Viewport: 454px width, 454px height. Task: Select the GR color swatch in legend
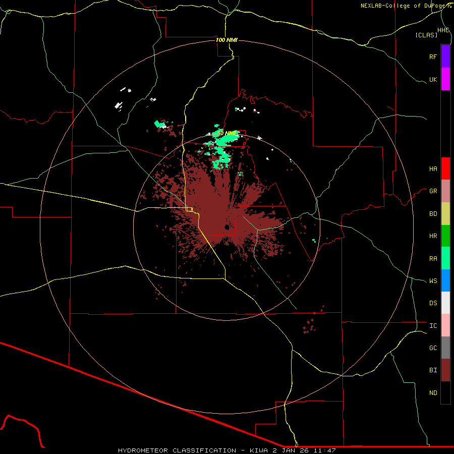point(445,191)
